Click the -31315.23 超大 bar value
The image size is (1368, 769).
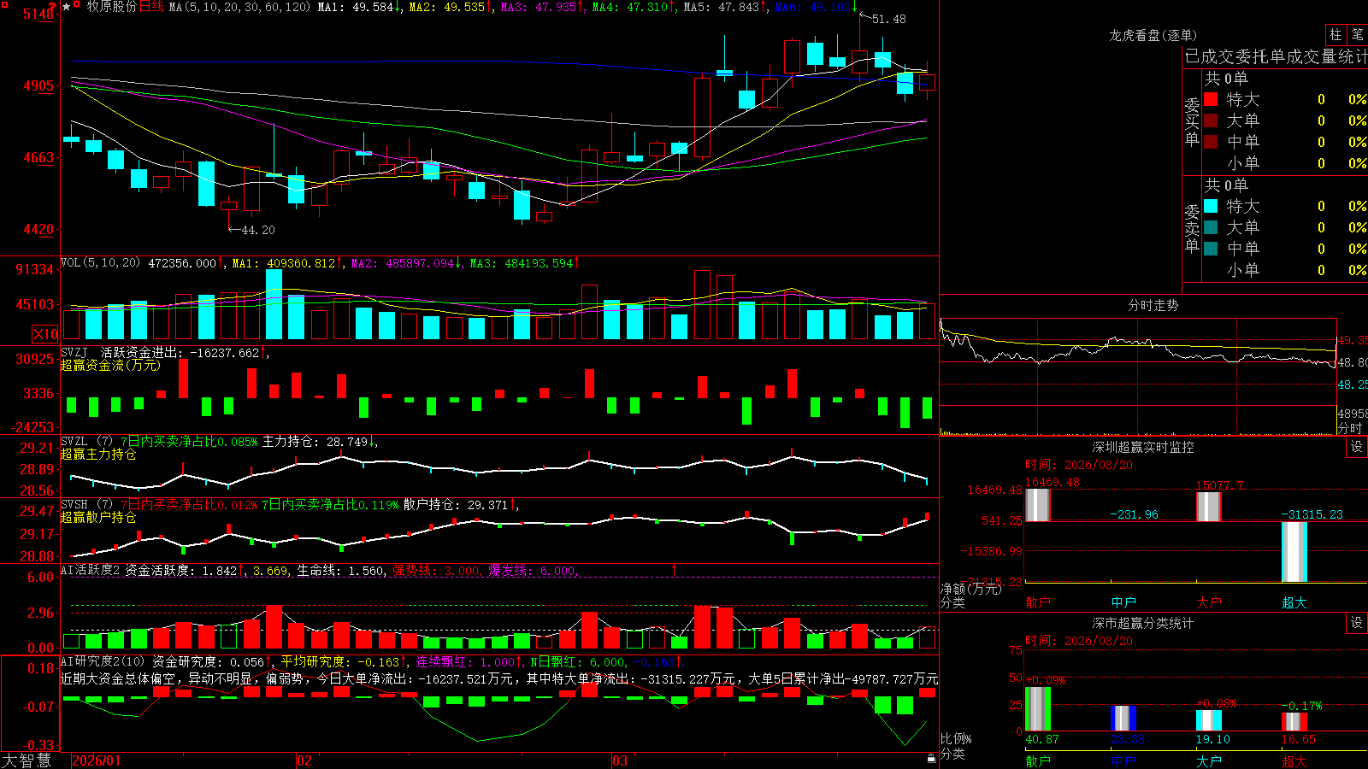coord(1312,514)
